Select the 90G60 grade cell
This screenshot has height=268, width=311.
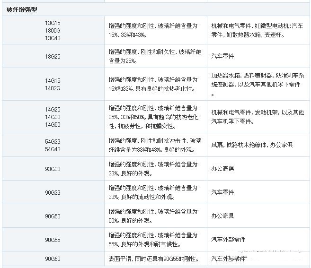click(x=53, y=259)
